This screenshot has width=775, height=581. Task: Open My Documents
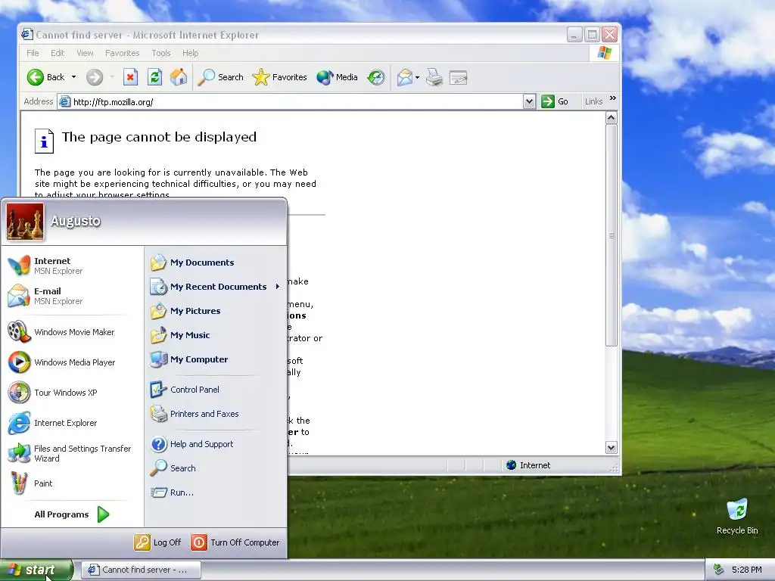pos(216,263)
